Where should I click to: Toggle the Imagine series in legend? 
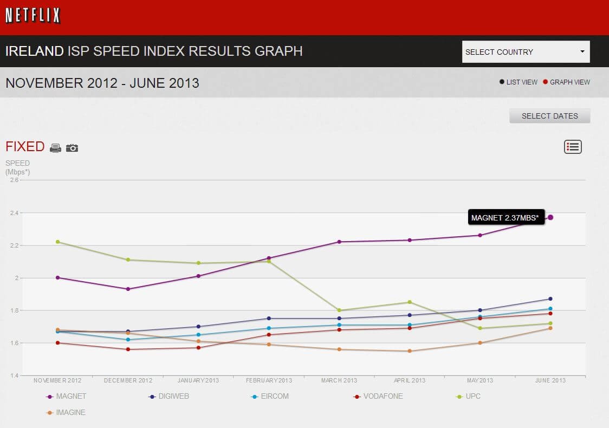(x=66, y=412)
